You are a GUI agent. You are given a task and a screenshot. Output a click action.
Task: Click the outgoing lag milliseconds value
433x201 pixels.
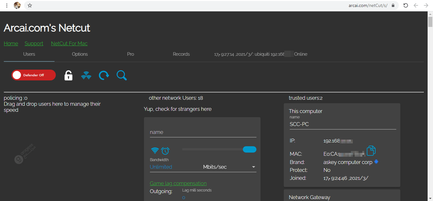(x=184, y=198)
